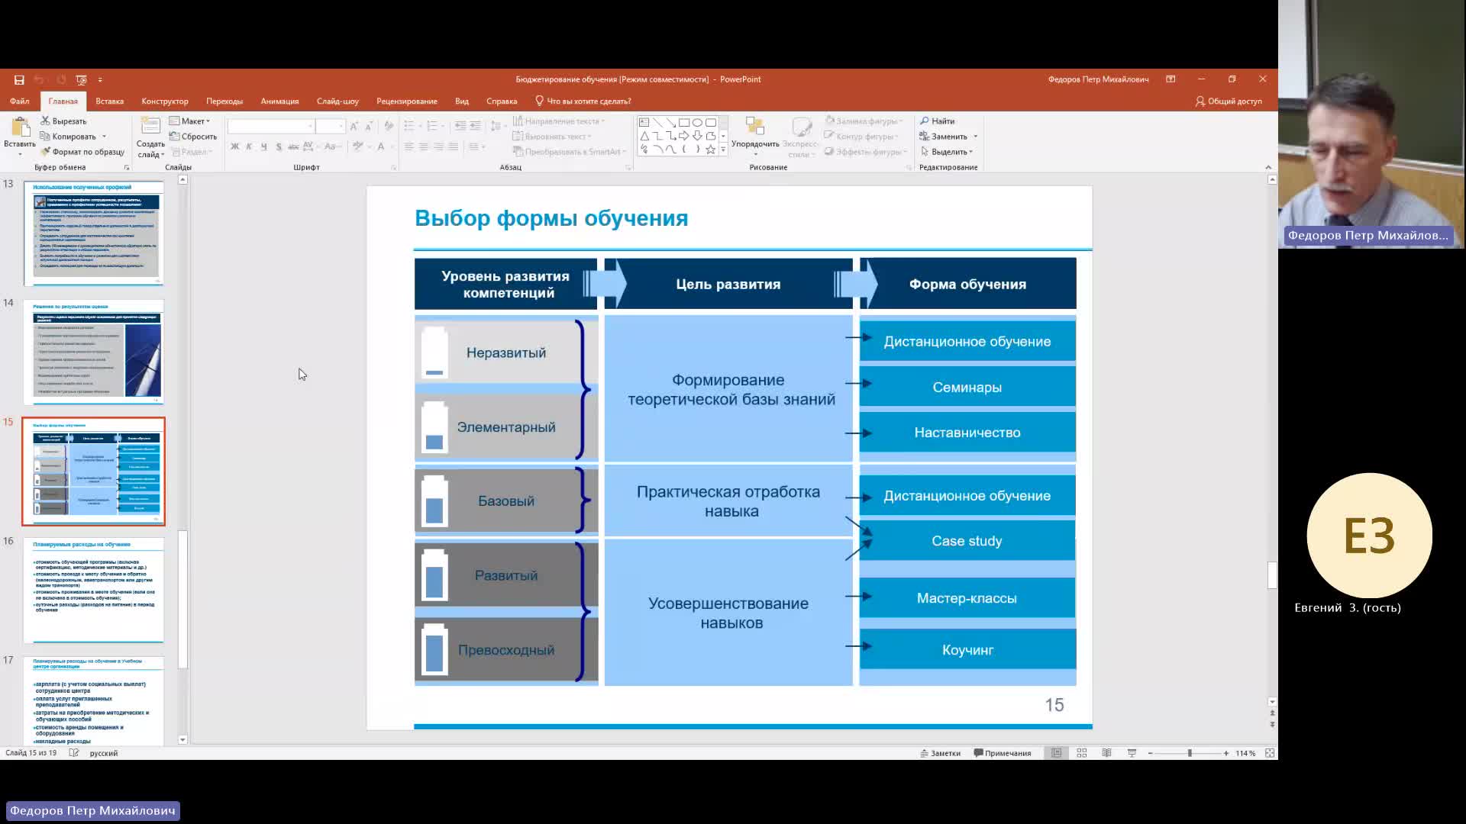Viewport: 1466px width, 824px height.
Task: Select the Star shape in gallery
Action: (711, 150)
